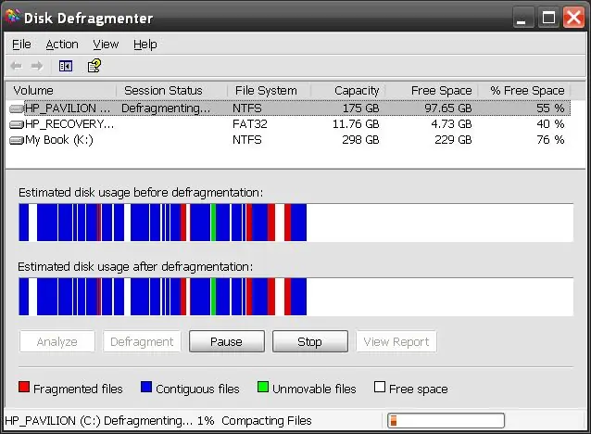Click the 40 % free space value

coord(550,124)
